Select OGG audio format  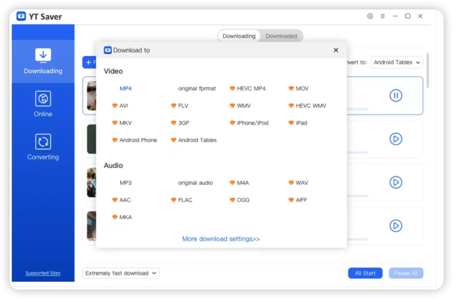240,200
